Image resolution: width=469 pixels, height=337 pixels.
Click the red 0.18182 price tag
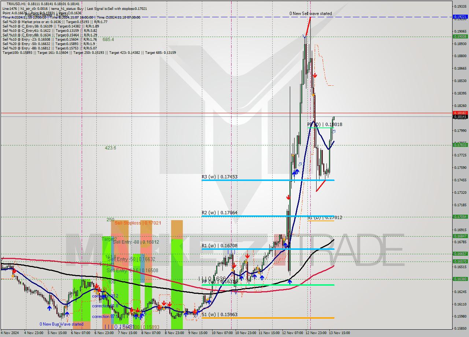click(x=460, y=113)
